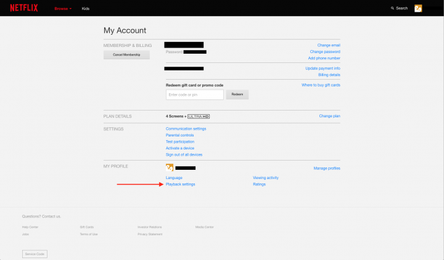View Billing details link
This screenshot has width=444, height=260.
point(329,75)
